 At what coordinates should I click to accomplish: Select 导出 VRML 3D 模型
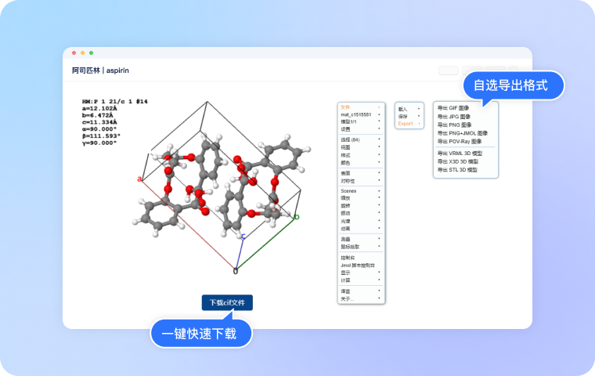[460, 153]
